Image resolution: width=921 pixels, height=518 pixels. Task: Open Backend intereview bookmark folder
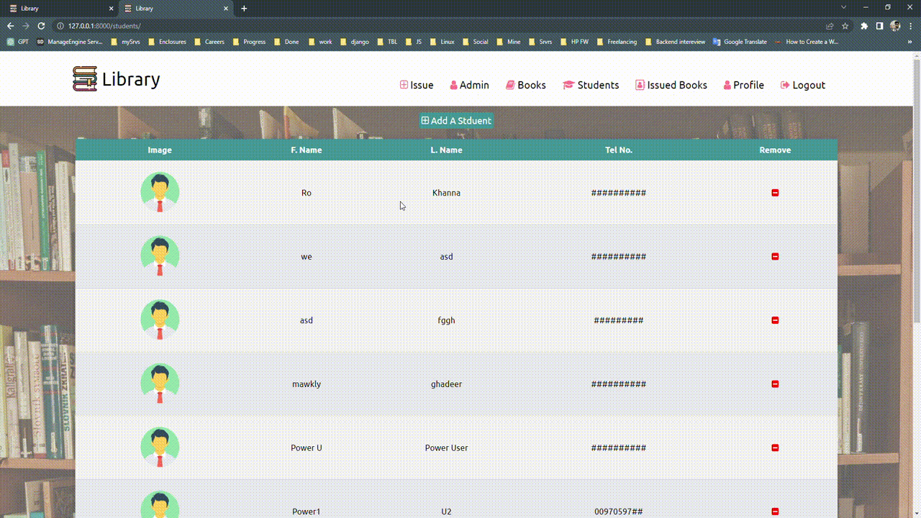pos(675,42)
